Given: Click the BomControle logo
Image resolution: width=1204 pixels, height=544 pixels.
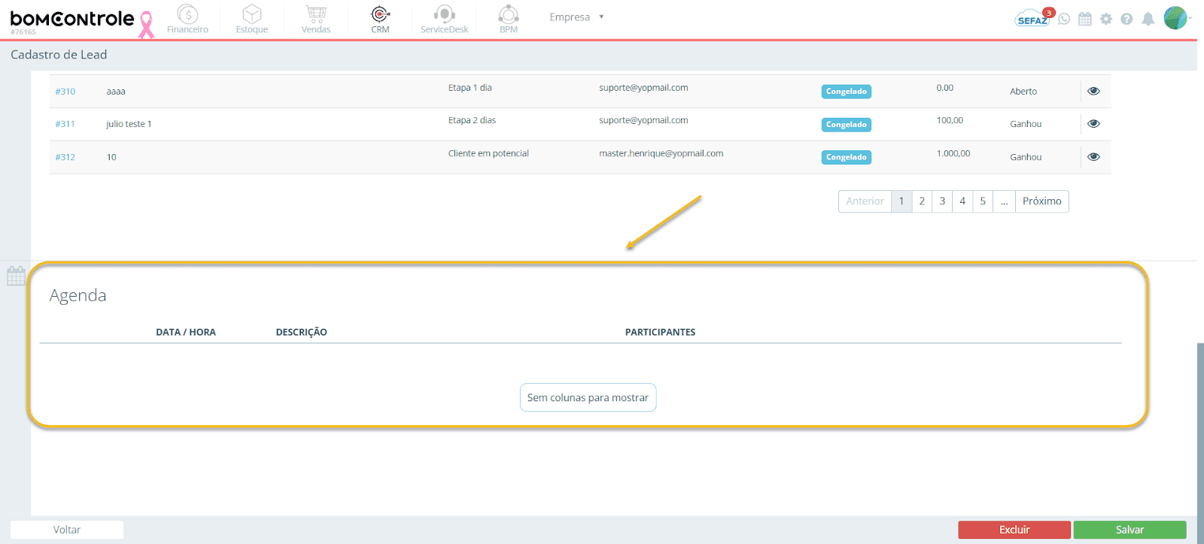Looking at the screenshot, I should coord(72,20).
